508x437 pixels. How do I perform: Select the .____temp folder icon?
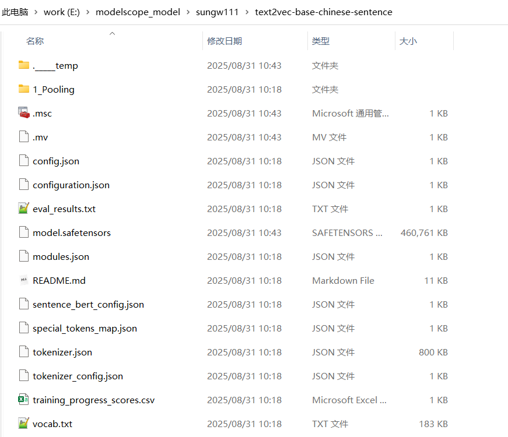(24, 65)
